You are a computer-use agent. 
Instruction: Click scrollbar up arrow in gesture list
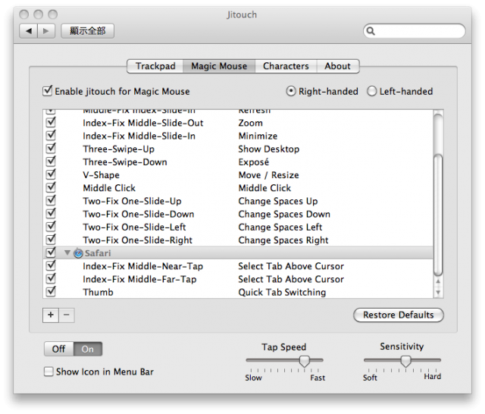pos(438,281)
